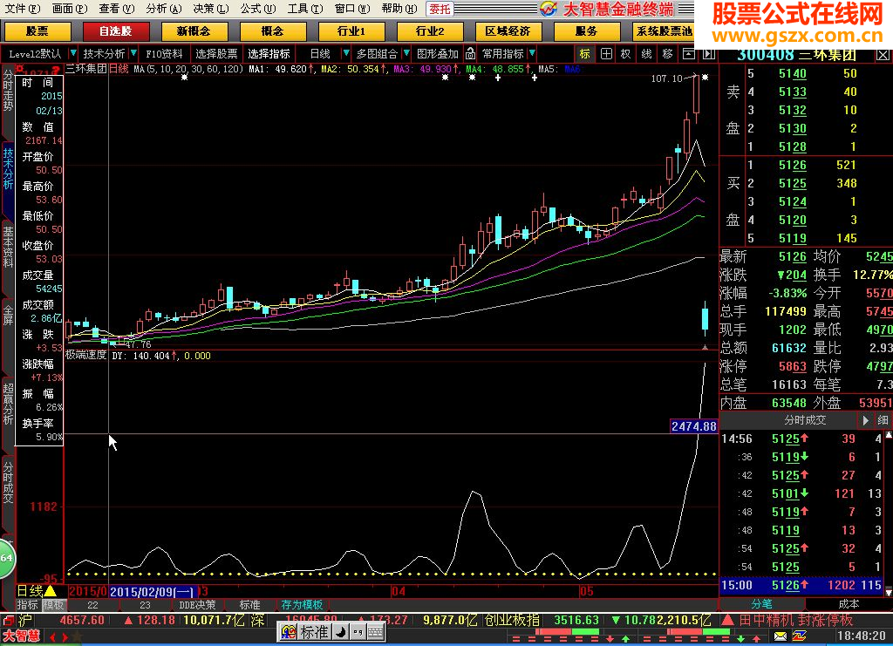Click the star icon in status bar

[x=77, y=636]
